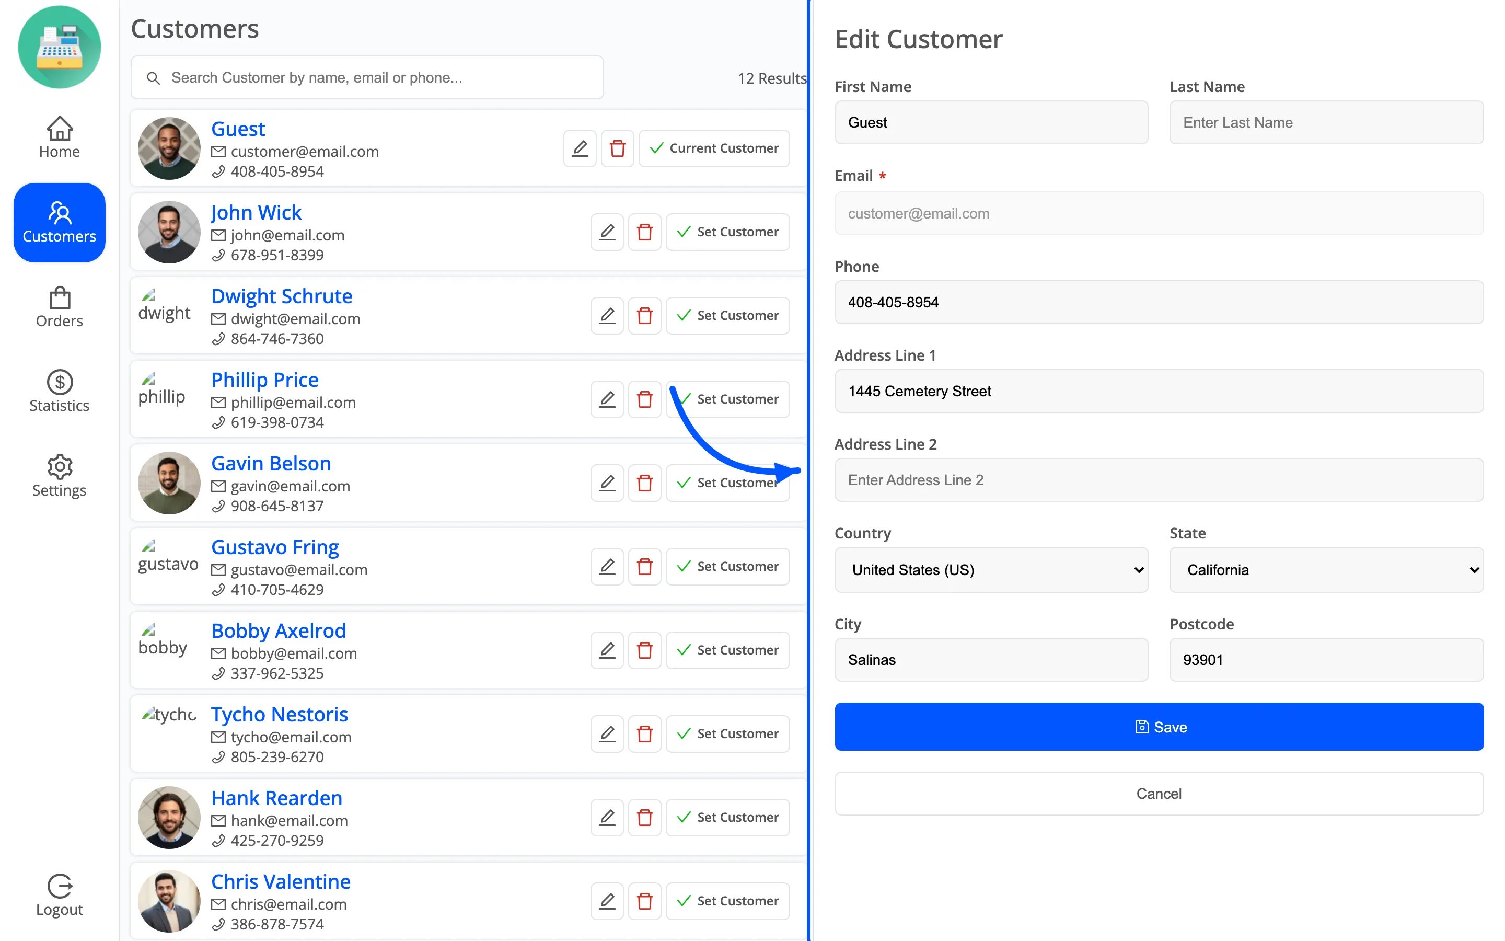Delete John Wick using trash icon
This screenshot has width=1505, height=941.
pos(645,232)
